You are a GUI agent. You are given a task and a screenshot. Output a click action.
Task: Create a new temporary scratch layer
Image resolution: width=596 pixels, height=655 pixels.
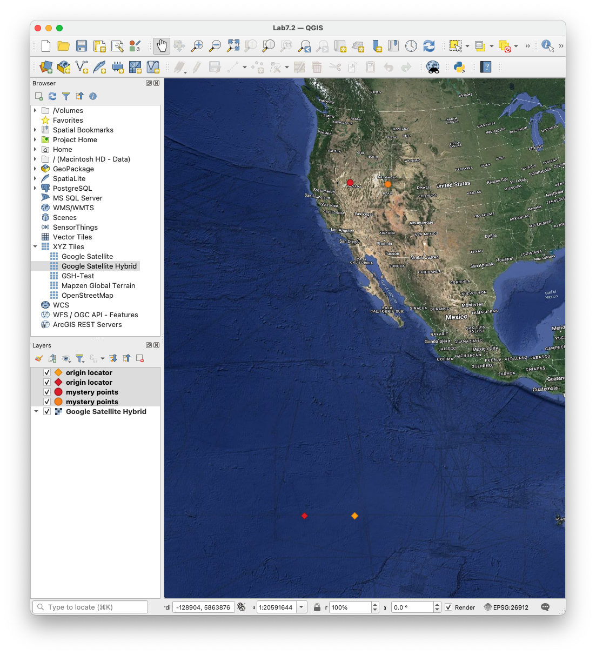point(117,67)
